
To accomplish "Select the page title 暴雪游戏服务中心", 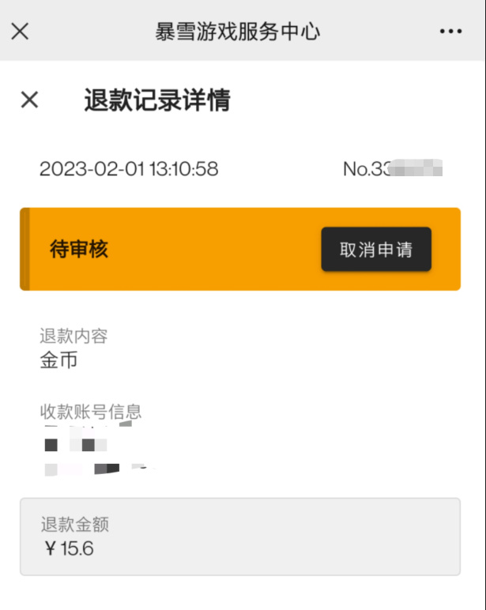I will 237,32.
